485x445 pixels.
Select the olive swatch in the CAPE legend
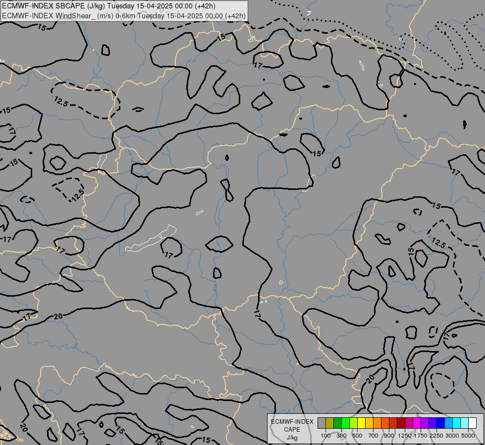[330, 423]
